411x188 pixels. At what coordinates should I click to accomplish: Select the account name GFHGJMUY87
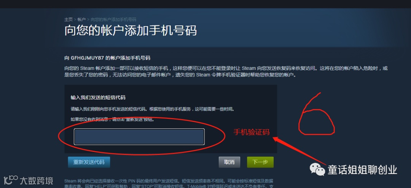86,58
